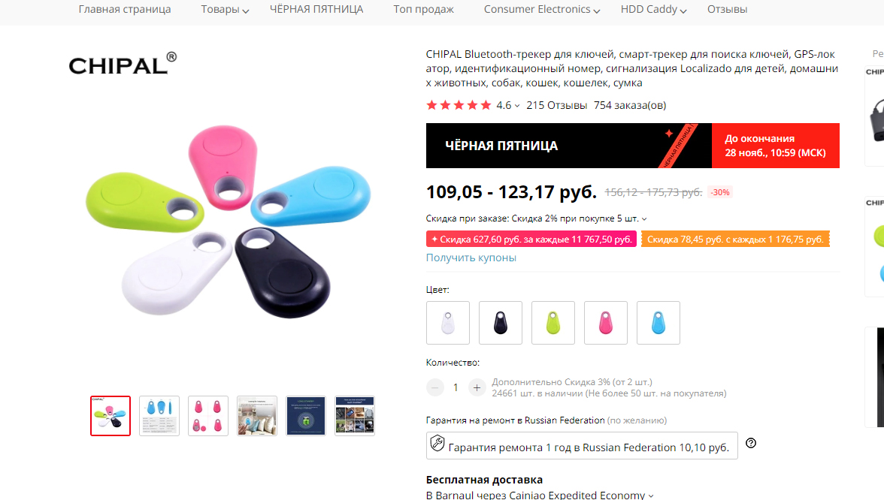Click the star rating icons
Viewport: 884px width, 500px height.
coord(459,105)
